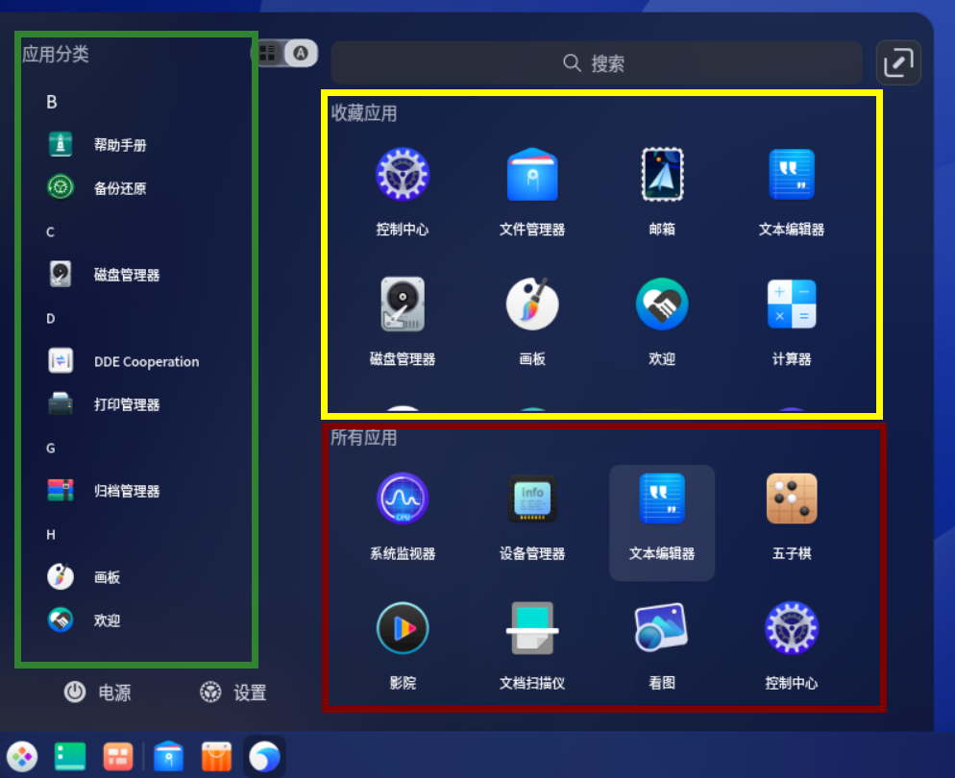Open 邮箱 mail app in favorites
955x778 pixels.
tap(662, 192)
